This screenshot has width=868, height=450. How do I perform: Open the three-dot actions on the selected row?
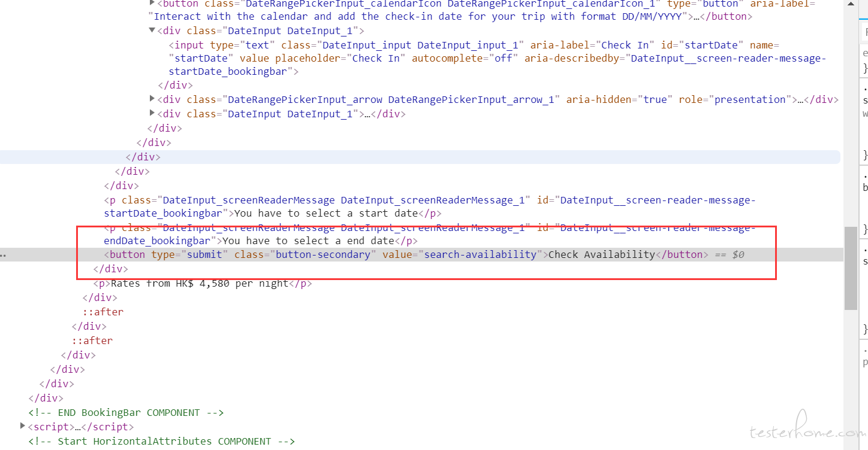click(x=4, y=255)
